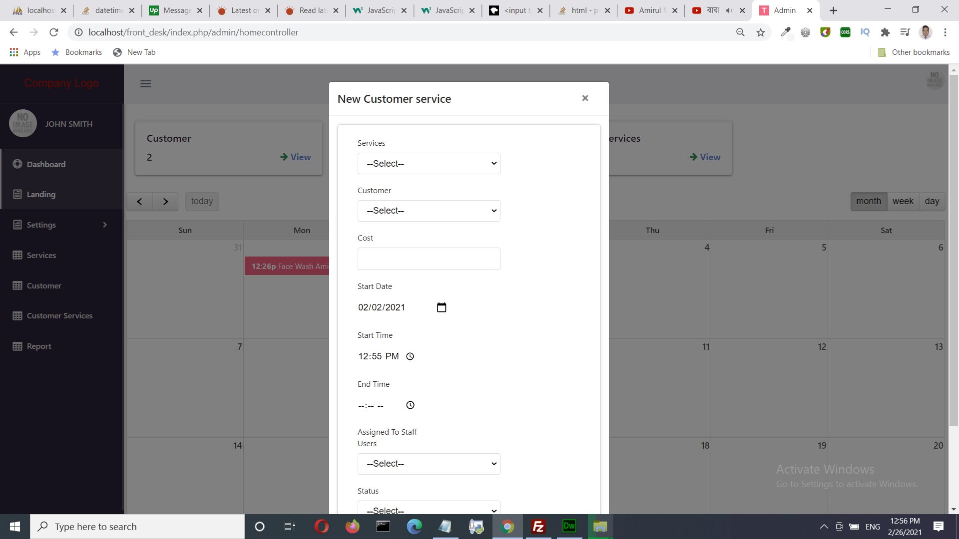Screen dimensions: 959x539
Task: Click the Start Time clock icon
Action: pos(410,356)
